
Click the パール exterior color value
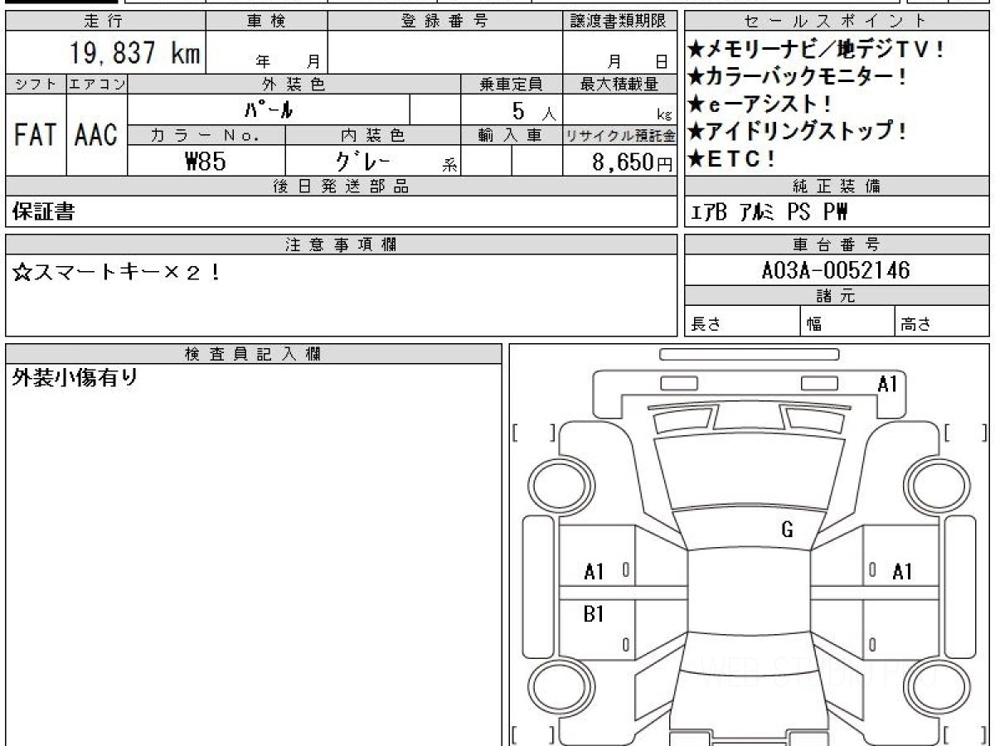click(x=269, y=109)
